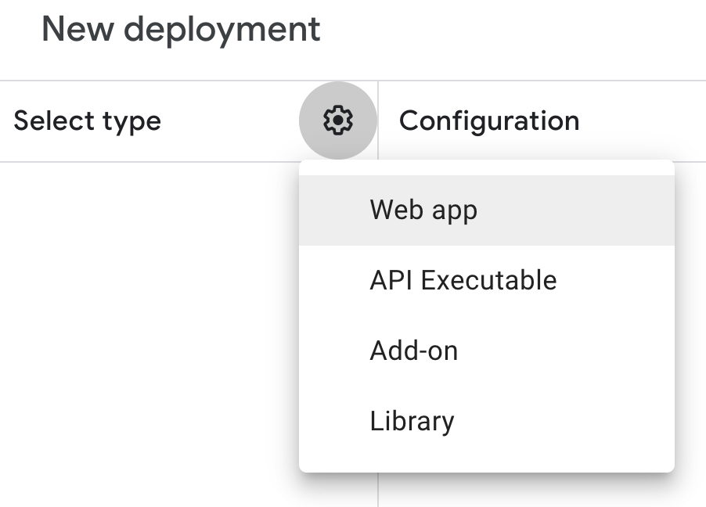Select API Executable deployment type

pyautogui.click(x=487, y=281)
